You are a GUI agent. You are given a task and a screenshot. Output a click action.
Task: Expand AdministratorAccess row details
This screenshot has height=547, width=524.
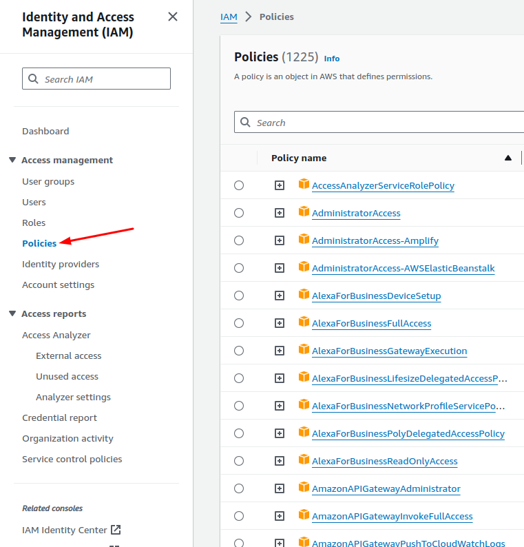click(x=280, y=213)
